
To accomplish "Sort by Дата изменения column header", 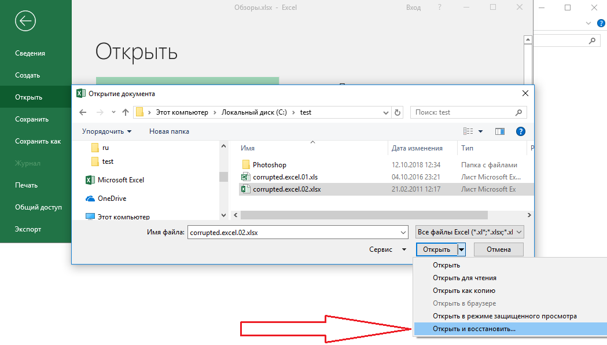I will pos(417,148).
